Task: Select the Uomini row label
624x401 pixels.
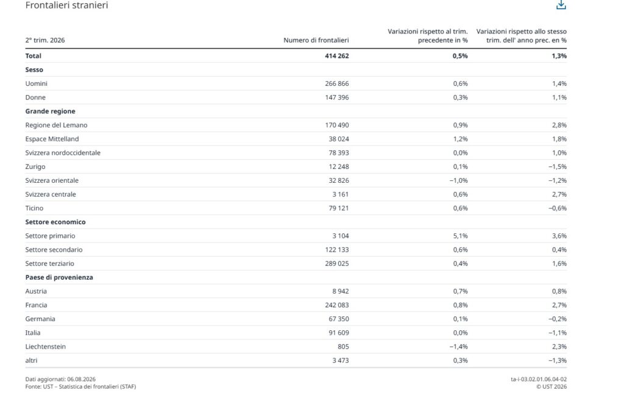Action: click(x=36, y=83)
